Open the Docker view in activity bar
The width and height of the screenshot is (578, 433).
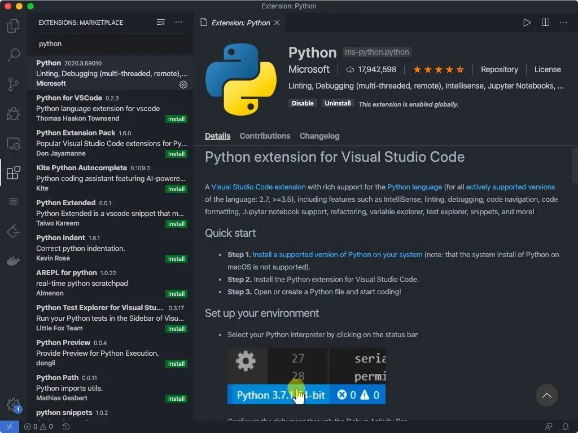13,260
